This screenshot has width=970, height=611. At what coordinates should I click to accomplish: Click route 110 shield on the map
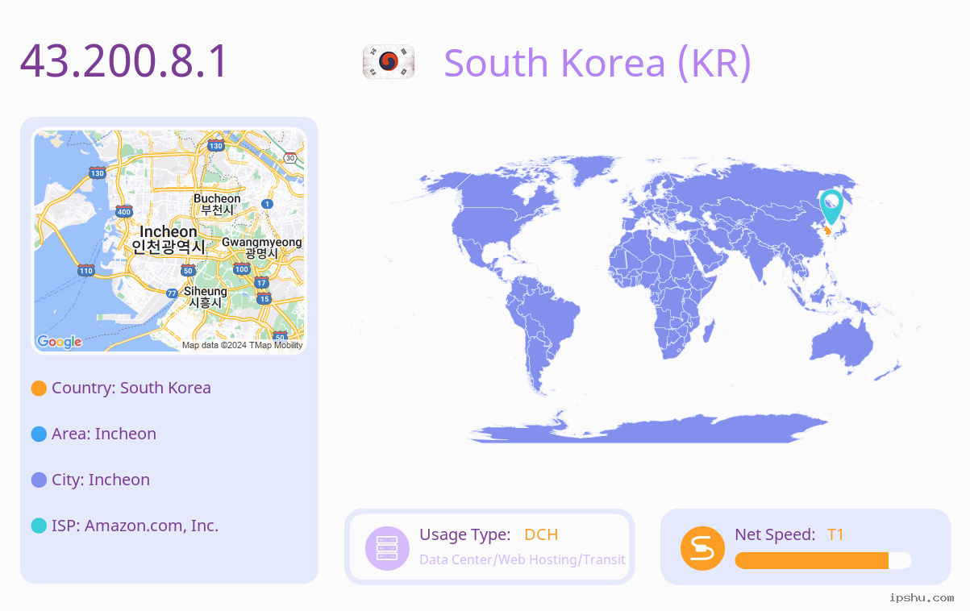click(85, 269)
